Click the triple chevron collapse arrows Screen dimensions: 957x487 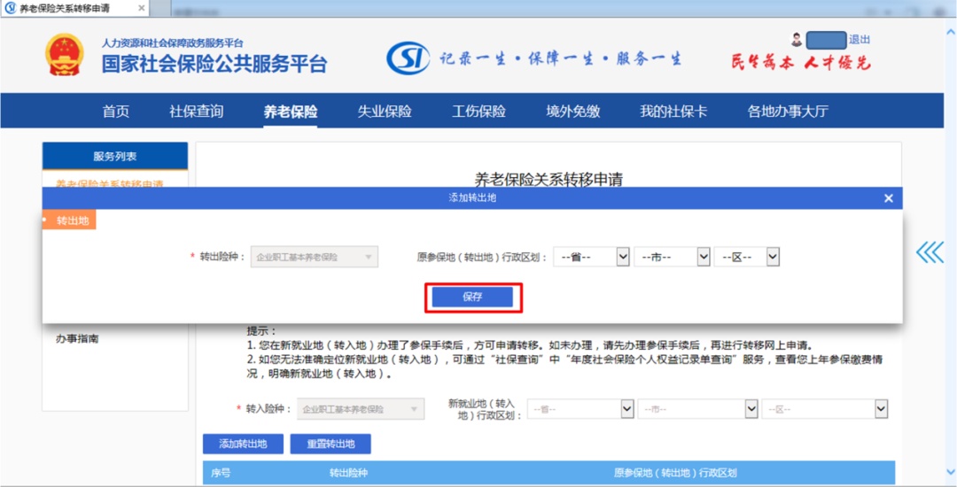(x=930, y=252)
